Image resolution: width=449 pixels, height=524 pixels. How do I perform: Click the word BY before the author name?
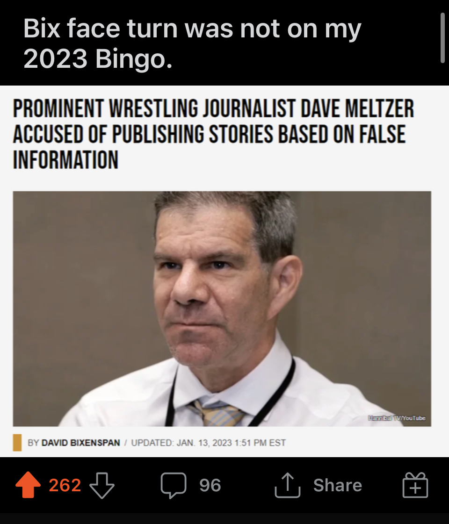click(x=33, y=443)
